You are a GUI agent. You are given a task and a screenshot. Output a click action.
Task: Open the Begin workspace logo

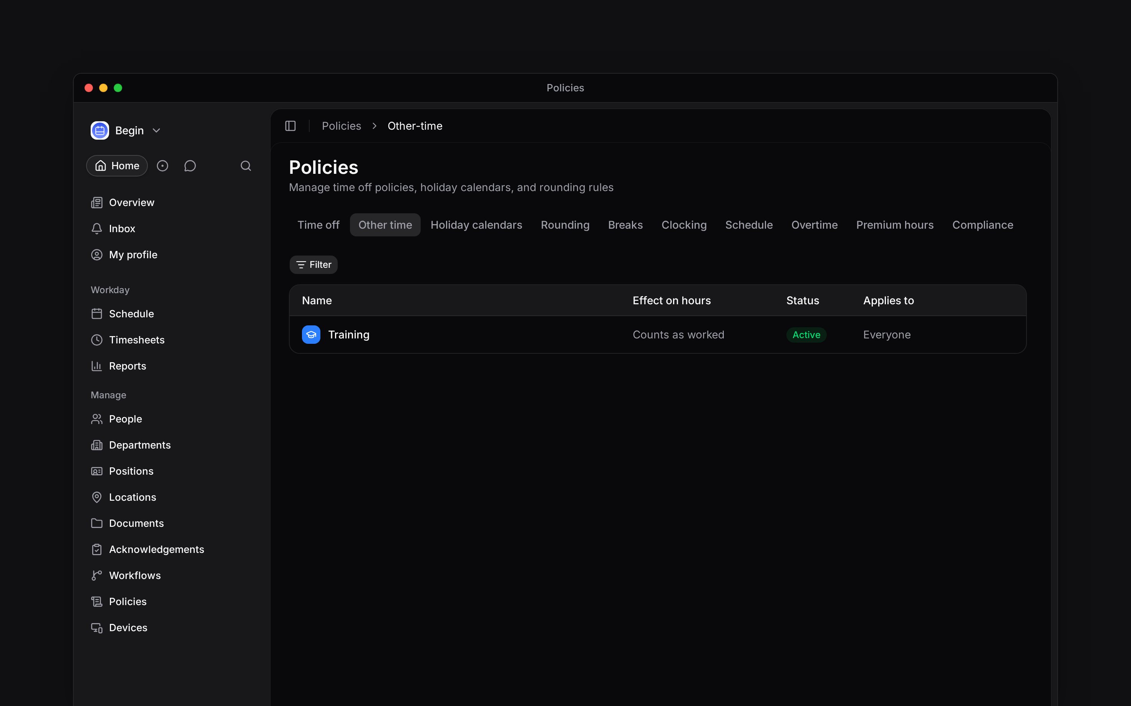click(x=100, y=131)
